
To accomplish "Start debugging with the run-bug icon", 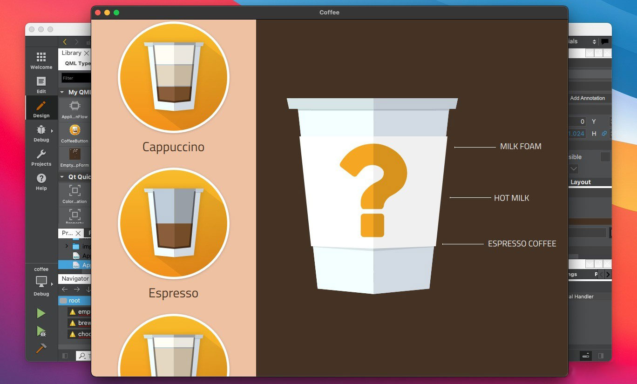I will point(41,331).
